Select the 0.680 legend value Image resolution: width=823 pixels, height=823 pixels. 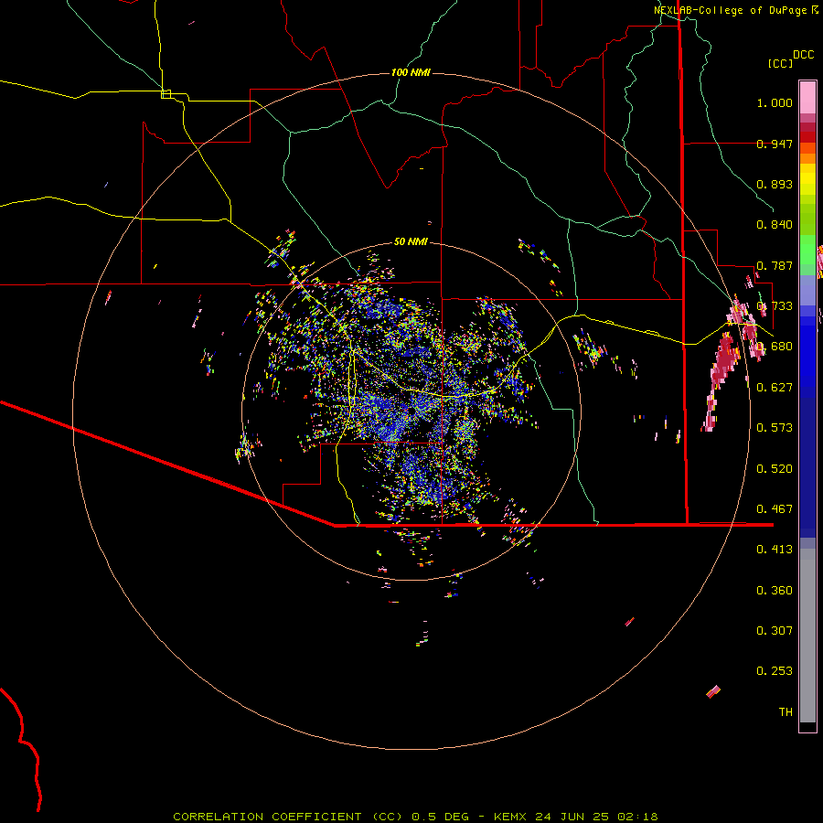click(775, 347)
